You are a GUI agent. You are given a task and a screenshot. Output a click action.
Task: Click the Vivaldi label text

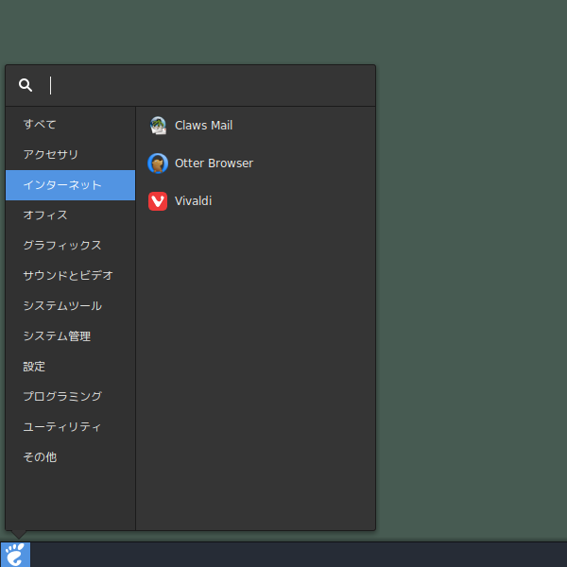tap(194, 201)
